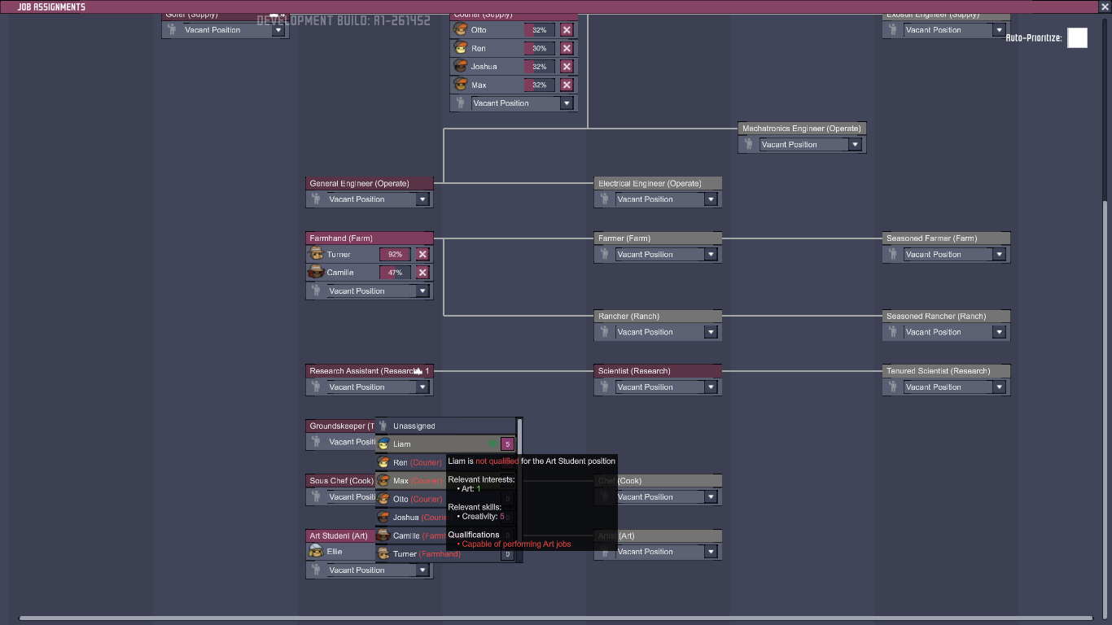Toggle the Auto-Prioritize checkbox
The height and width of the screenshot is (625, 1112).
point(1077,38)
